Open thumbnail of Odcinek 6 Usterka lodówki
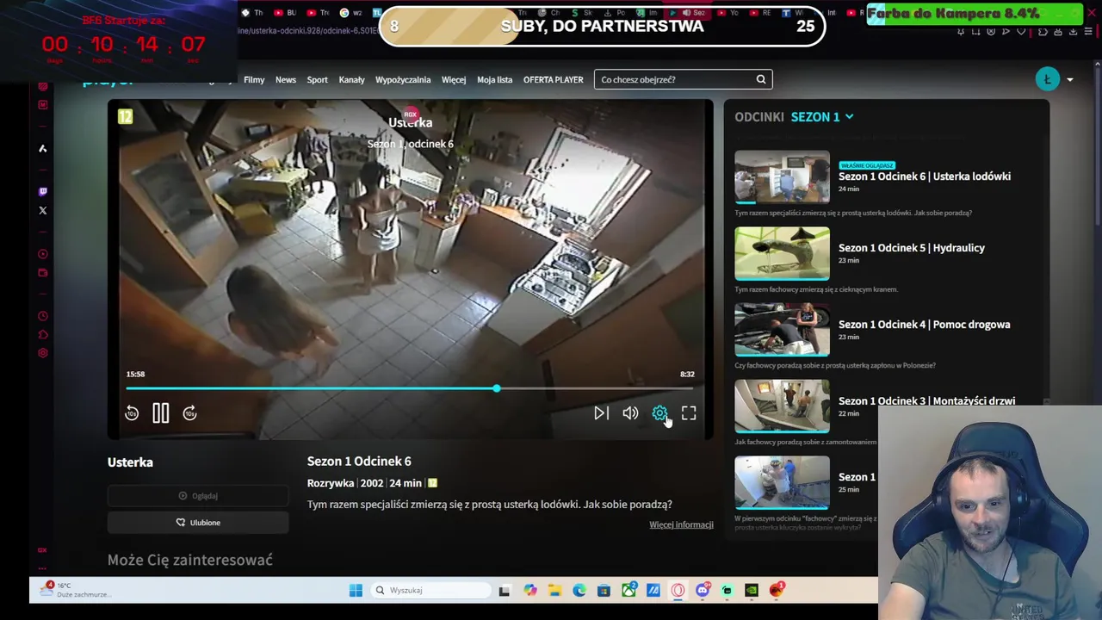 782,177
